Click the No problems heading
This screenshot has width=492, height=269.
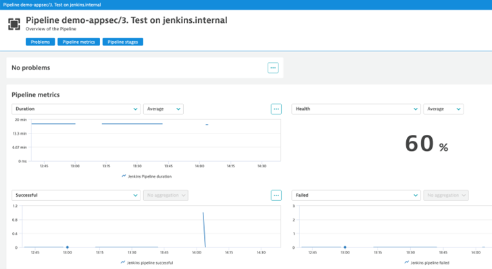[x=31, y=67]
